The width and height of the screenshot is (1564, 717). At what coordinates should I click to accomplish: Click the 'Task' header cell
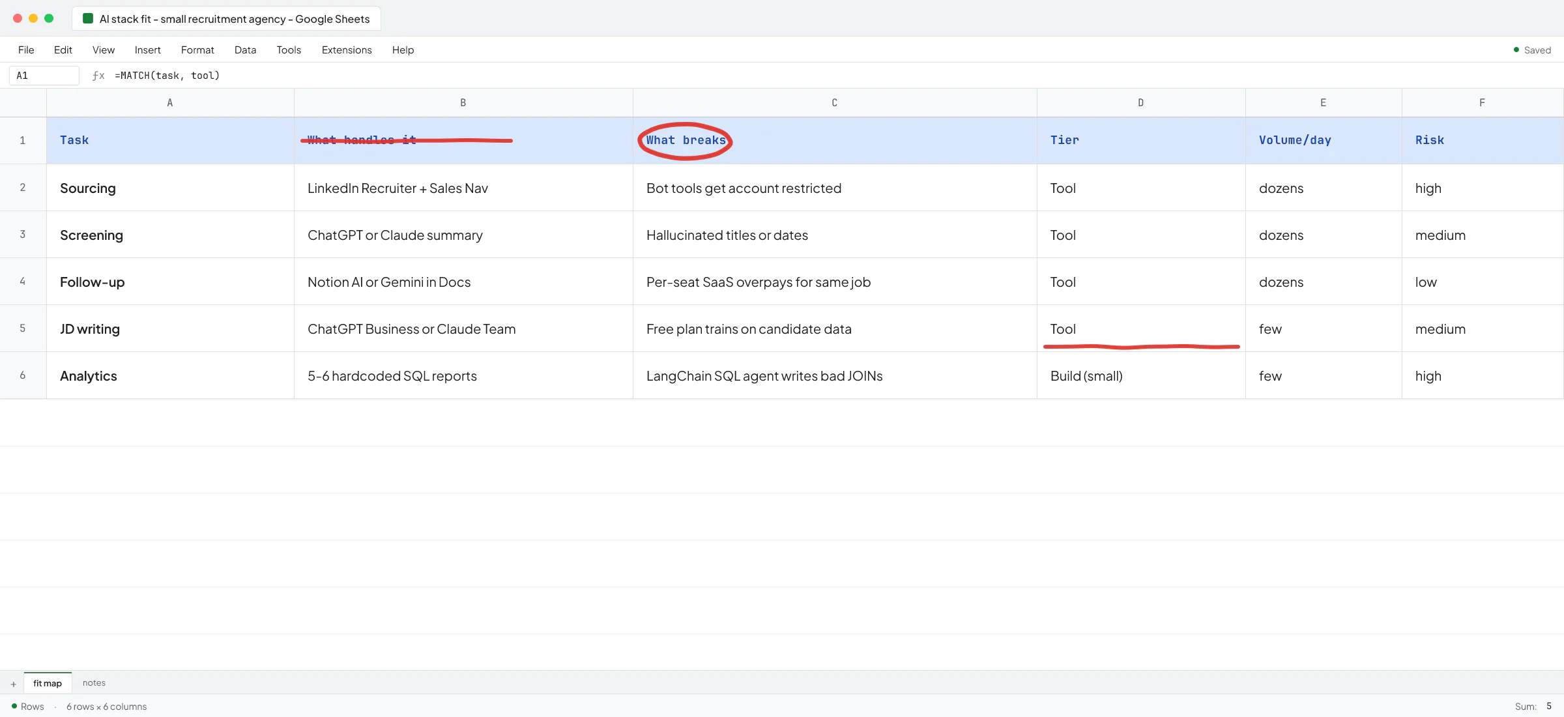pos(170,141)
